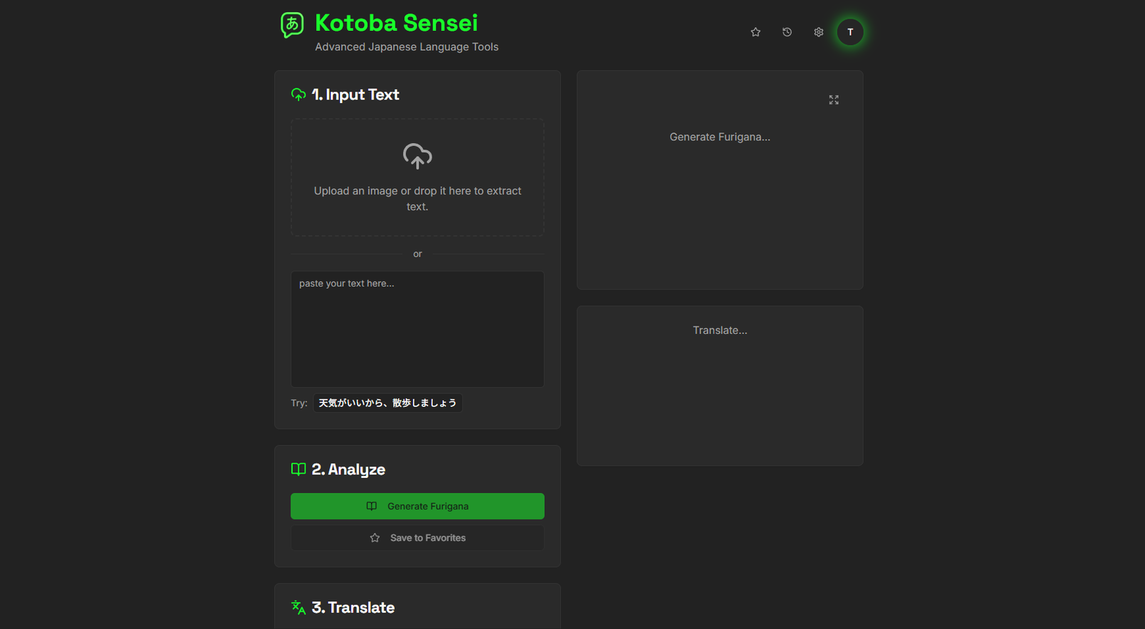Click the translate icon beside Translate heading
Image resolution: width=1145 pixels, height=629 pixels.
tap(298, 608)
